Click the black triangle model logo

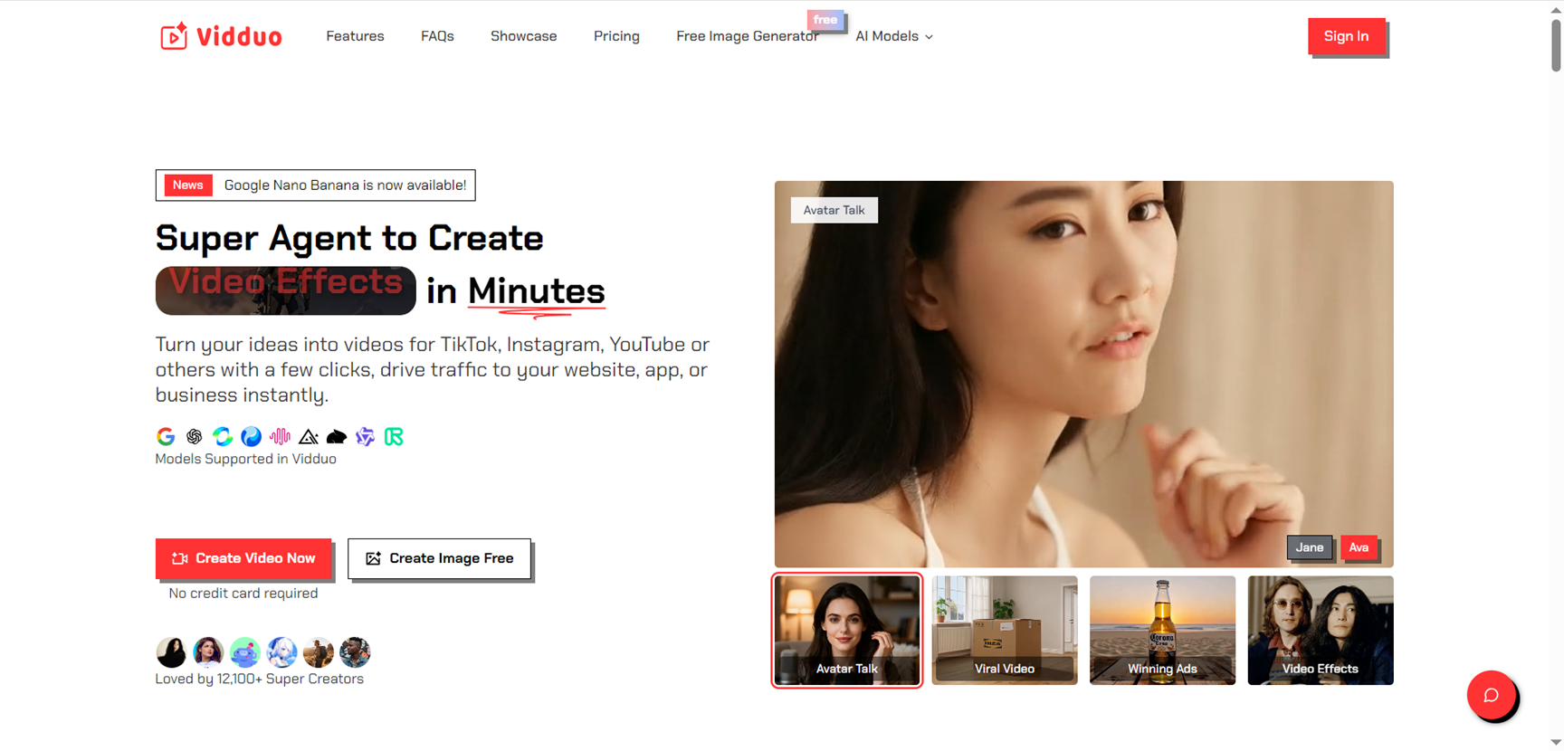point(309,437)
